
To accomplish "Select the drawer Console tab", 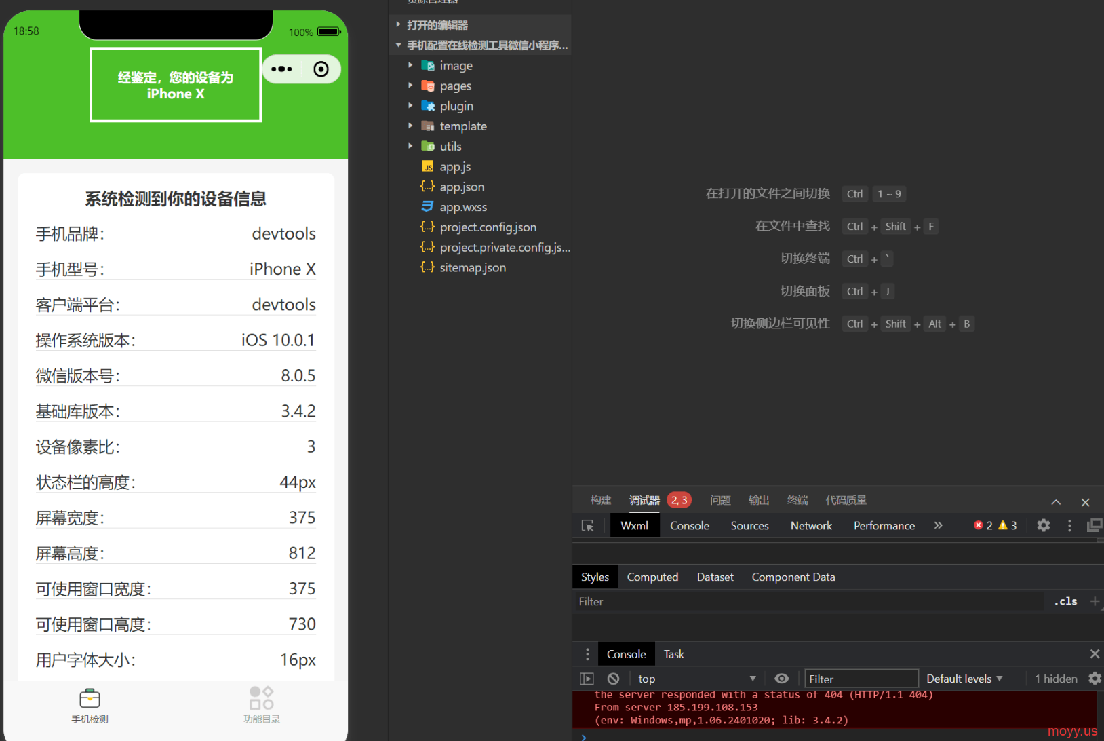I will coord(626,654).
